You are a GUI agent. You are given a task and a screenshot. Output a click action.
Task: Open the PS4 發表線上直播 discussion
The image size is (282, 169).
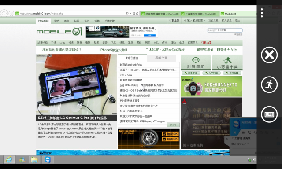[x=130, y=101]
